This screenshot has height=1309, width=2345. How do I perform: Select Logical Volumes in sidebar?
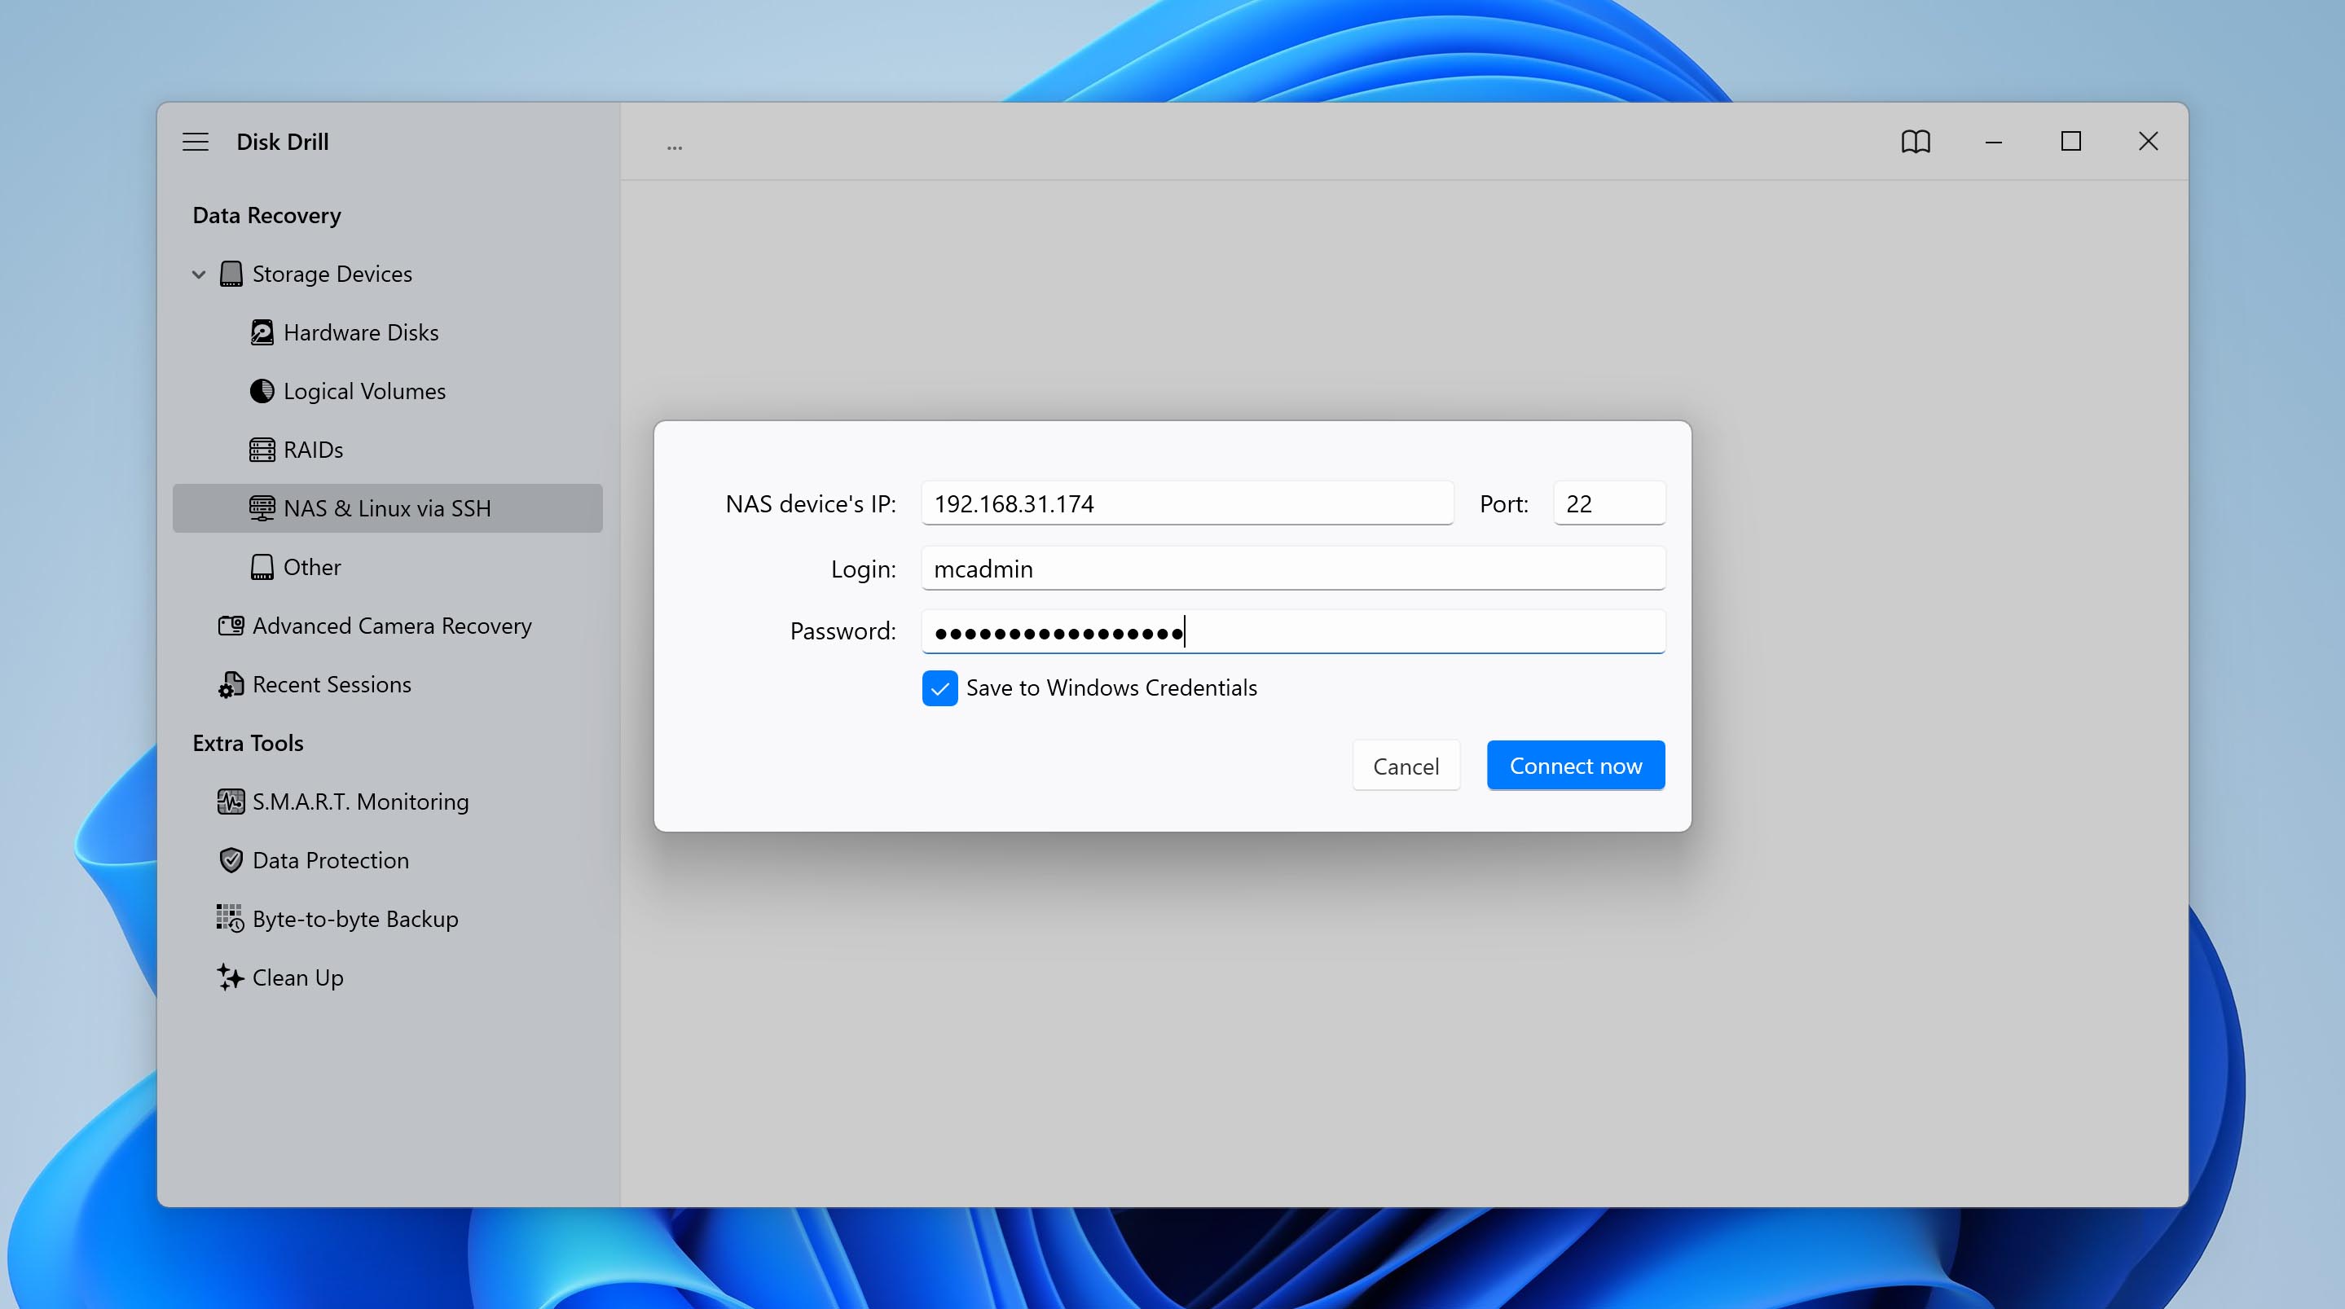(388, 392)
